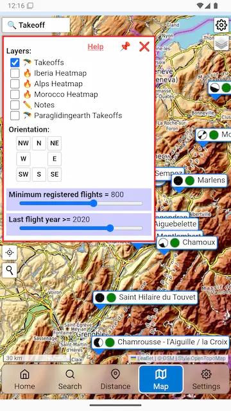The image size is (231, 411).
Task: Open Help link in layers panel
Action: (x=96, y=47)
